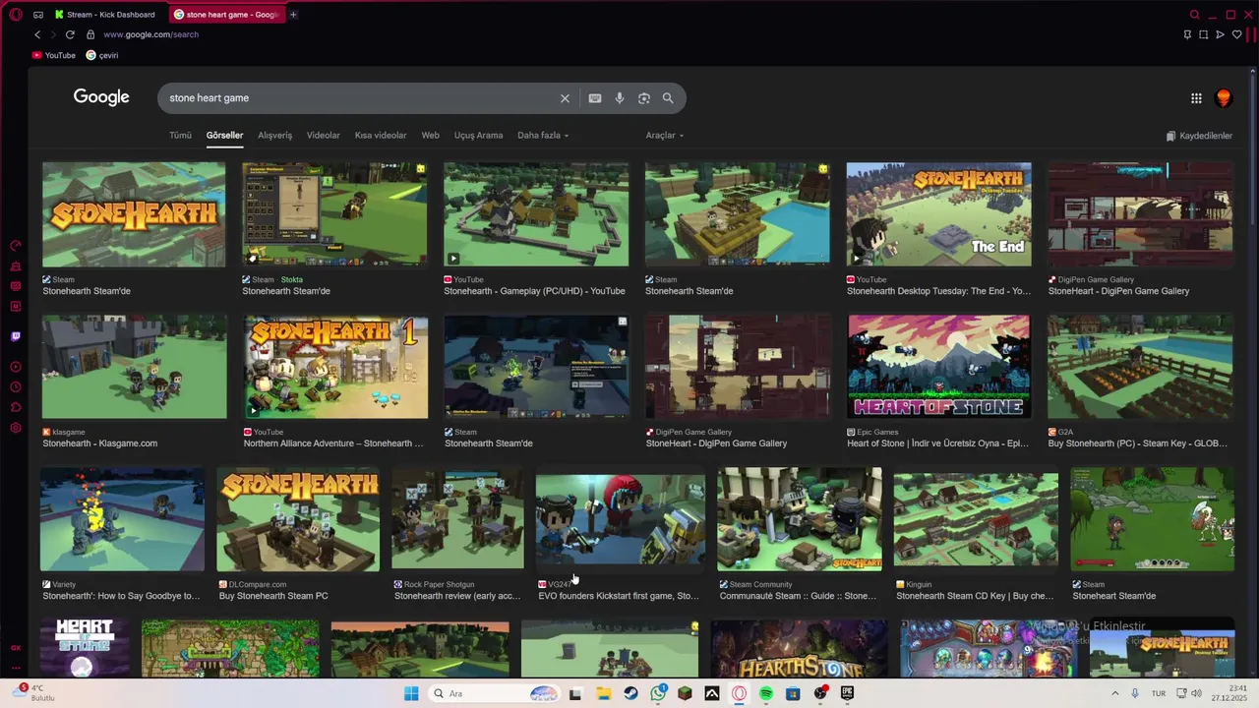Viewport: 1259px width, 708px height.
Task: Open Heart of Stone Epic Games result
Action: 939,443
